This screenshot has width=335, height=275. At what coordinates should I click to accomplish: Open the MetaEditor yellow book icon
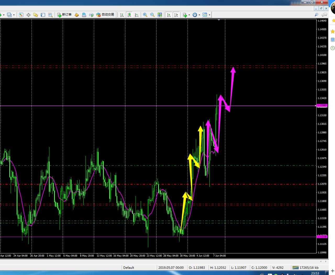point(77,15)
